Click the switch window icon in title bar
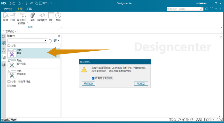The image size is (224, 123). pos(37,3)
